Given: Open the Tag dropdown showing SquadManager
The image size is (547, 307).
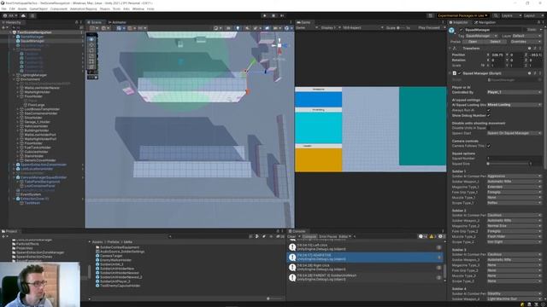Looking at the screenshot, I should pyautogui.click(x=482, y=36).
